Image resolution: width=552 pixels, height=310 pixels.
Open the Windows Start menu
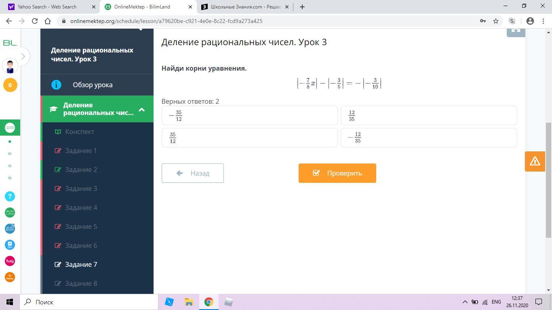(10, 302)
